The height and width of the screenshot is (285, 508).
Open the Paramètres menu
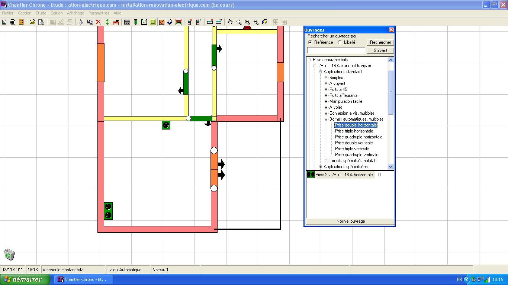click(x=99, y=13)
